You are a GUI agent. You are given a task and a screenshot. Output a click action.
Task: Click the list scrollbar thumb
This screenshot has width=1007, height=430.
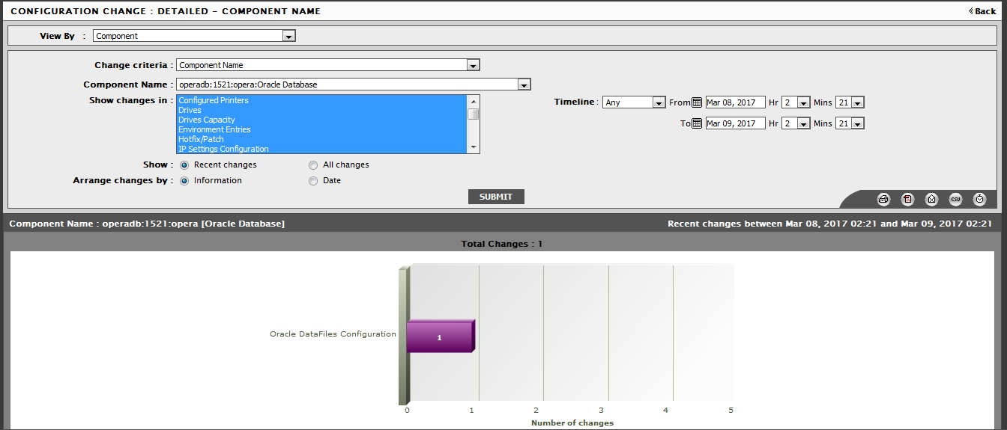[x=473, y=114]
